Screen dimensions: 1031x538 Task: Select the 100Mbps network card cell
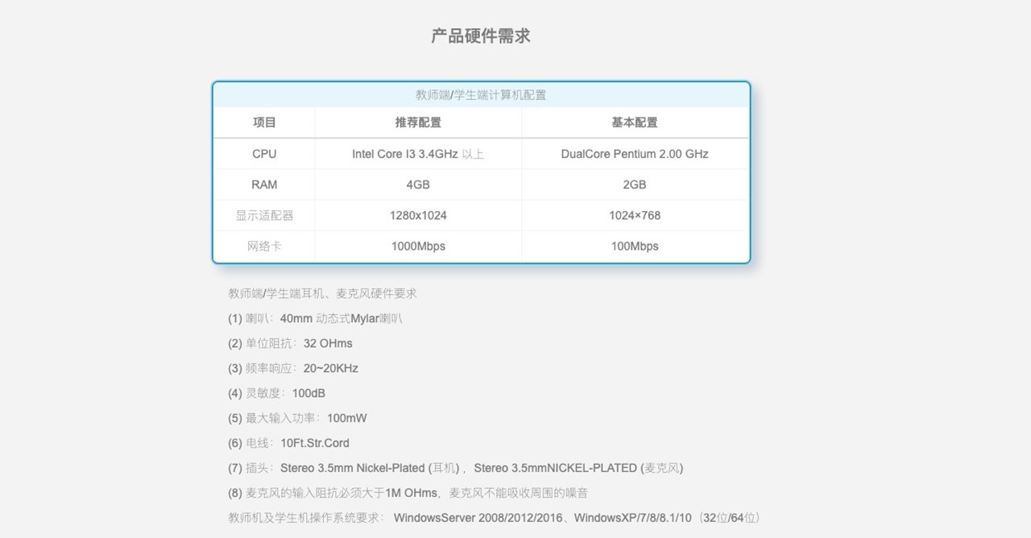(635, 246)
